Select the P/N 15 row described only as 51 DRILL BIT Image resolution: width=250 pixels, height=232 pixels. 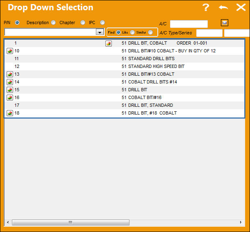125,90
